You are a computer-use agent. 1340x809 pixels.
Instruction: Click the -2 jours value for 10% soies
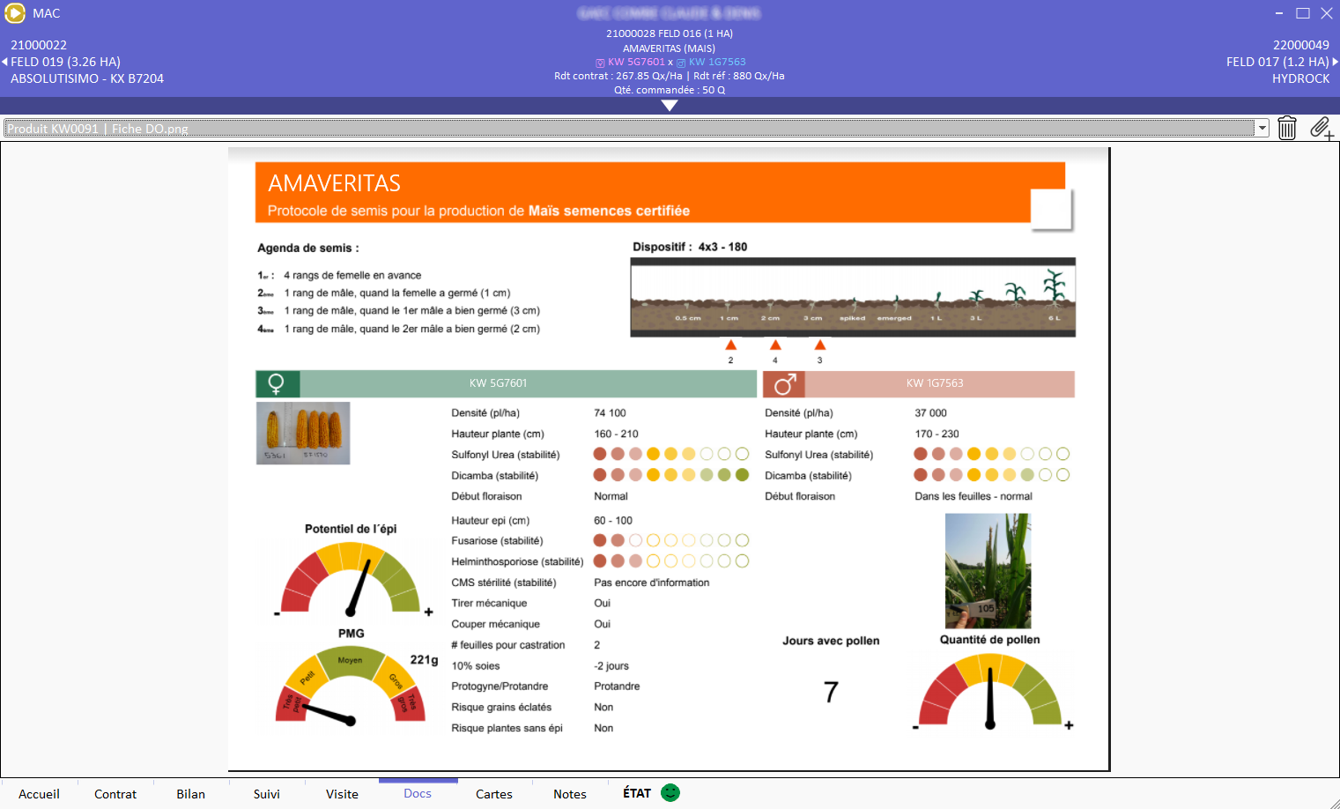point(611,666)
